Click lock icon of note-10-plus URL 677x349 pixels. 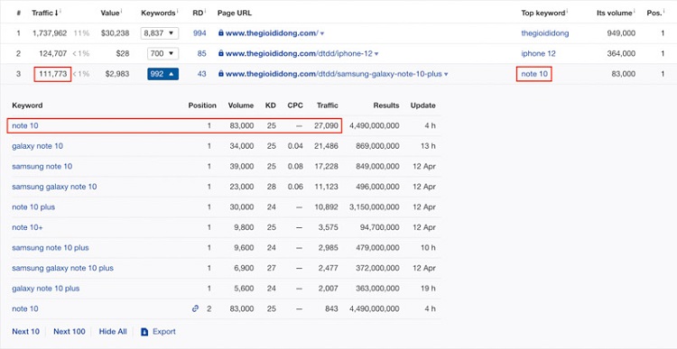[221, 74]
